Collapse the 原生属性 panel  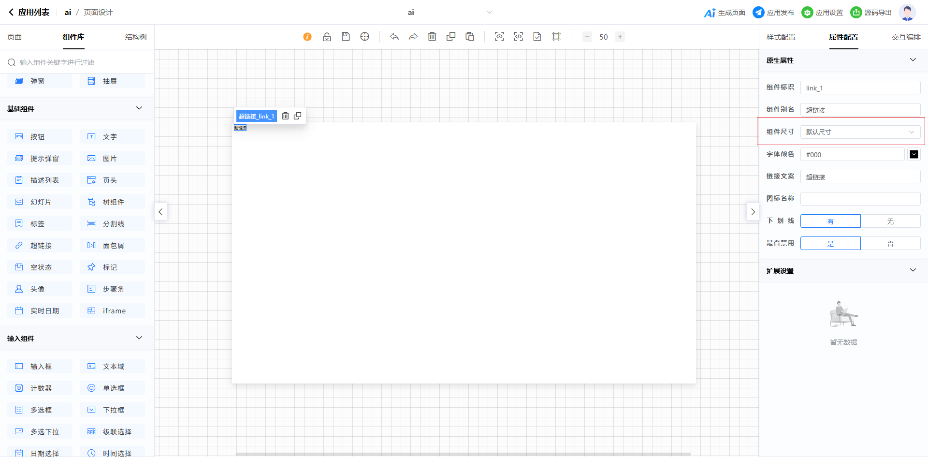(913, 60)
